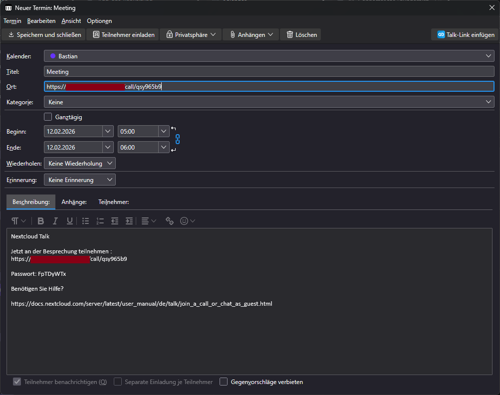Viewport: 500px width, 395px height.
Task: Expand the Wiederholen dropdown Keine Wiederholung
Action: 79,163
